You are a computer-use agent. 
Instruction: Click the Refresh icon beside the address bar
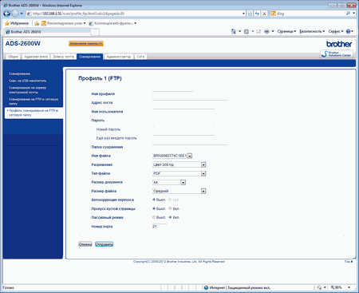click(257, 14)
